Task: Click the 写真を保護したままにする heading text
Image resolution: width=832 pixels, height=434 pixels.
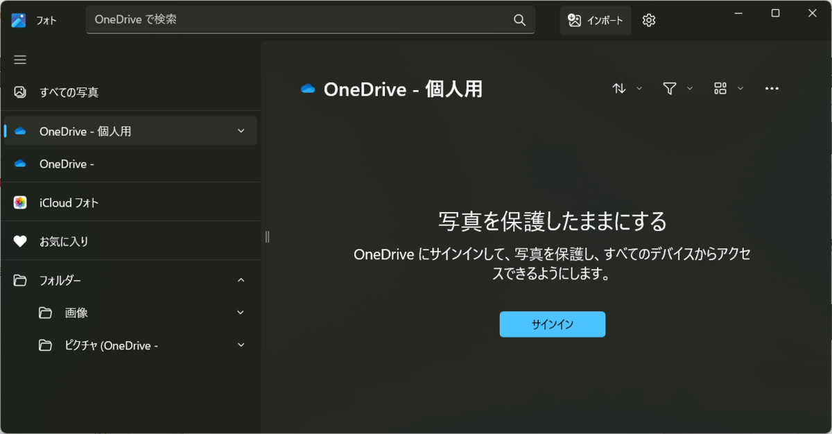Action: coord(553,221)
